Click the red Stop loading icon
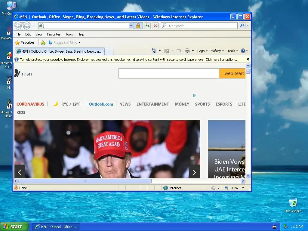The width and height of the screenshot is (308, 231). point(155,26)
